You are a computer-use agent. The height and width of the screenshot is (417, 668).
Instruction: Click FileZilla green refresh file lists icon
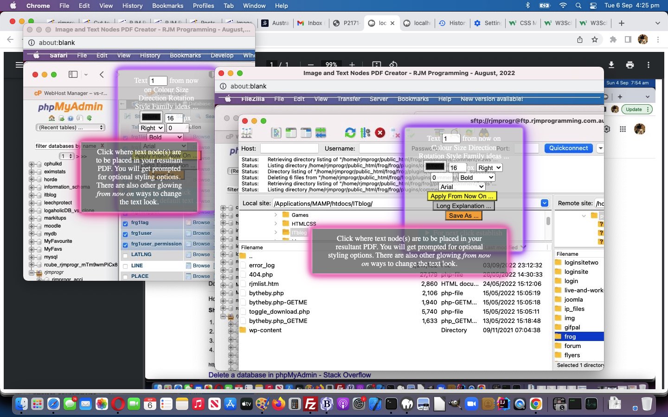pos(350,133)
